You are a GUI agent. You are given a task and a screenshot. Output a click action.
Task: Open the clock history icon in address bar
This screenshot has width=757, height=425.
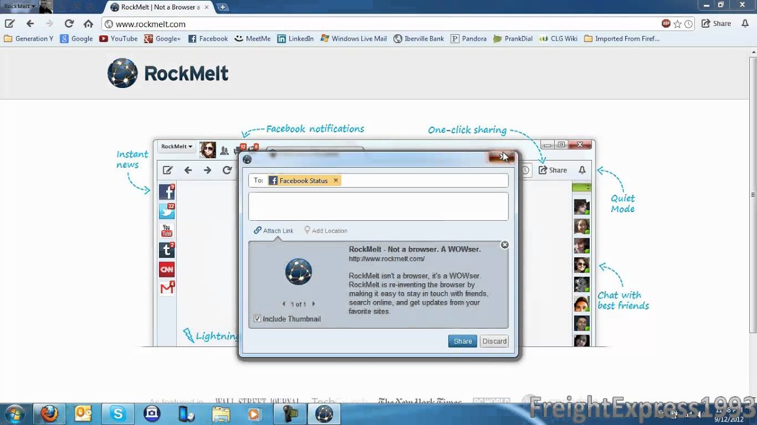688,24
